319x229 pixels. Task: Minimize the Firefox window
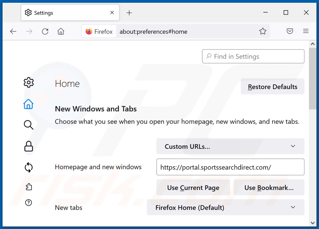pyautogui.click(x=265, y=12)
